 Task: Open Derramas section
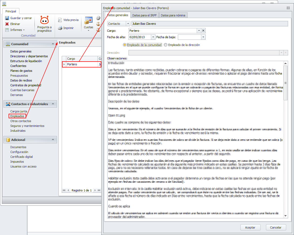16,95
